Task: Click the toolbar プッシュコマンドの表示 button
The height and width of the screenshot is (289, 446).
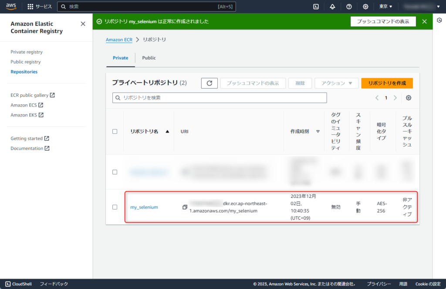Action: point(253,83)
